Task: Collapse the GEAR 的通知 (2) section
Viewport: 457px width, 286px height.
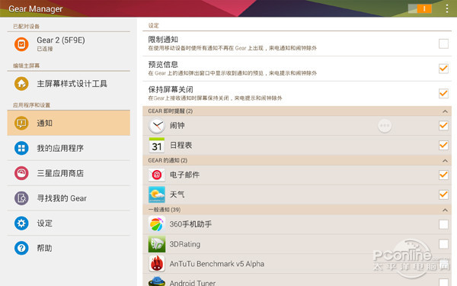Action: point(445,160)
